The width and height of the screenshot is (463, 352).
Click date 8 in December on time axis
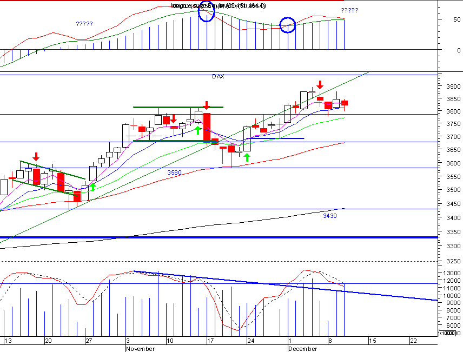point(330,341)
